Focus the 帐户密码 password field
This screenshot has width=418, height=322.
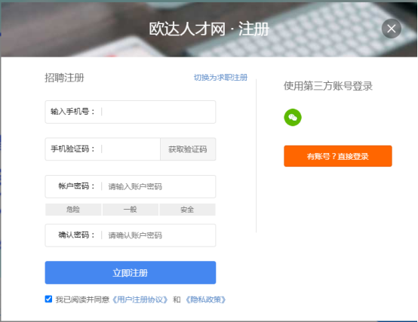point(131,186)
